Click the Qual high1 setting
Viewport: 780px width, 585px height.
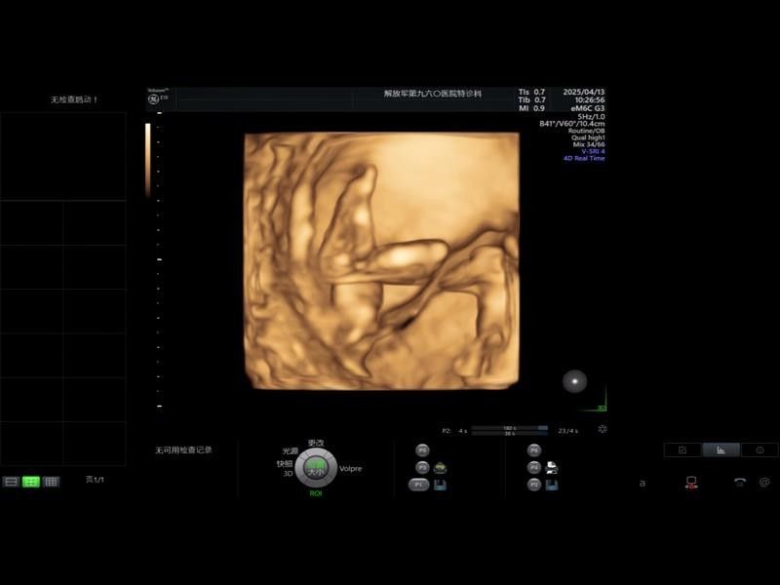click(x=588, y=137)
